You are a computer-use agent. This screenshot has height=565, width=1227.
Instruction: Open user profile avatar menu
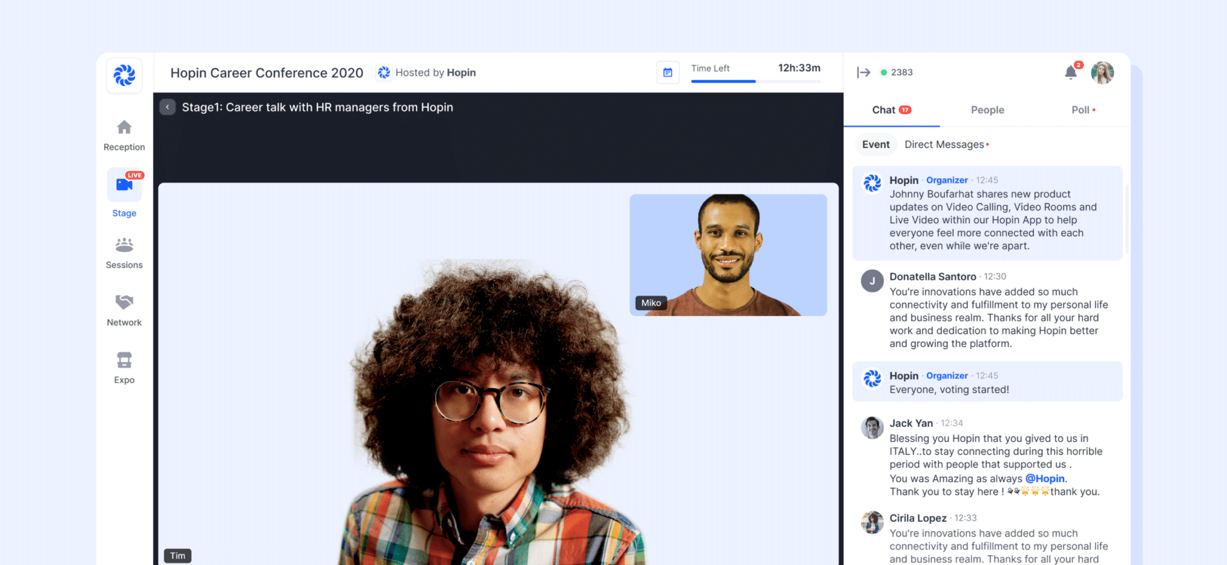pyautogui.click(x=1102, y=72)
